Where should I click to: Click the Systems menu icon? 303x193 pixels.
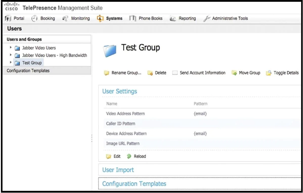100,18
